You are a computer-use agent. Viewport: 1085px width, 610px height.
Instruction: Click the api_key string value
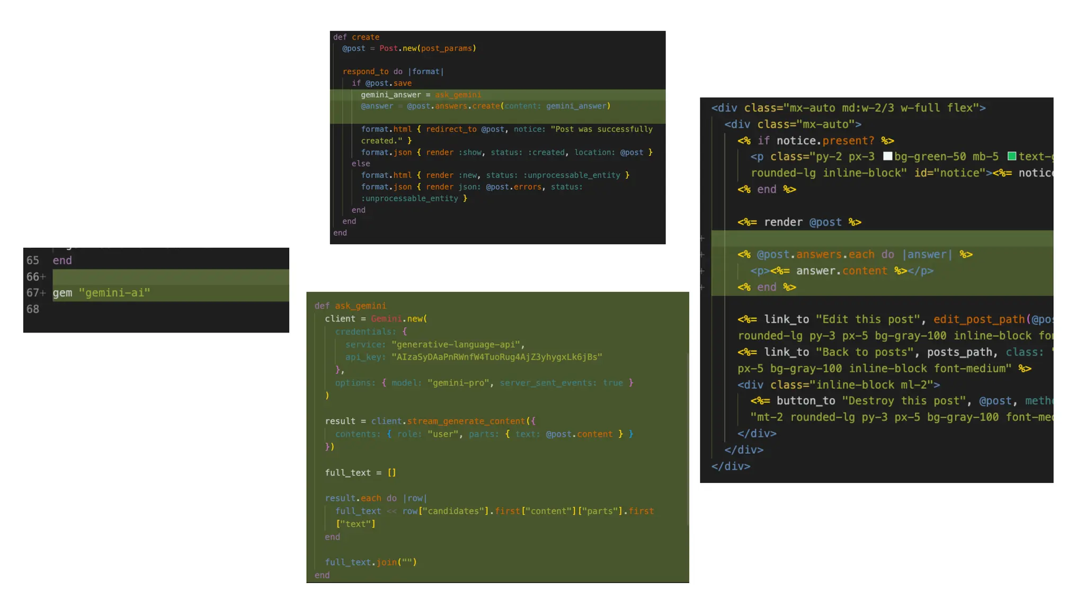(496, 357)
